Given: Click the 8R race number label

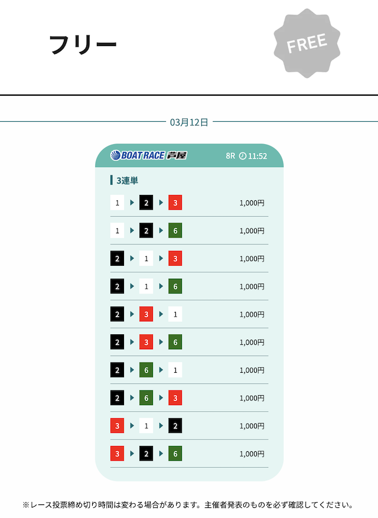Looking at the screenshot, I should 230,156.
